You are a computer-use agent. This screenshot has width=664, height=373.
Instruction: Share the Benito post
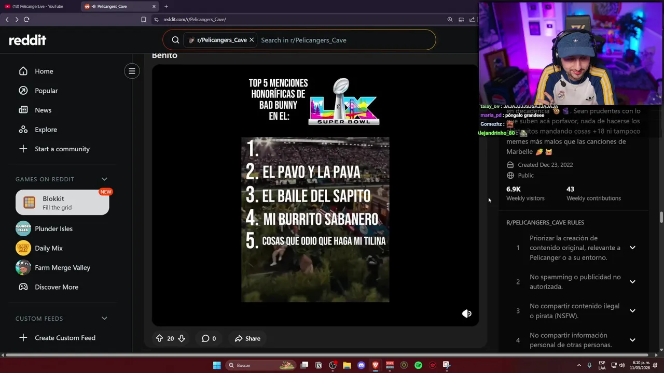(x=247, y=338)
